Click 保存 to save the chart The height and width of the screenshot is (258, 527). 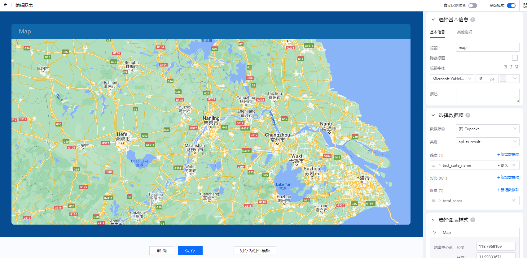point(190,251)
